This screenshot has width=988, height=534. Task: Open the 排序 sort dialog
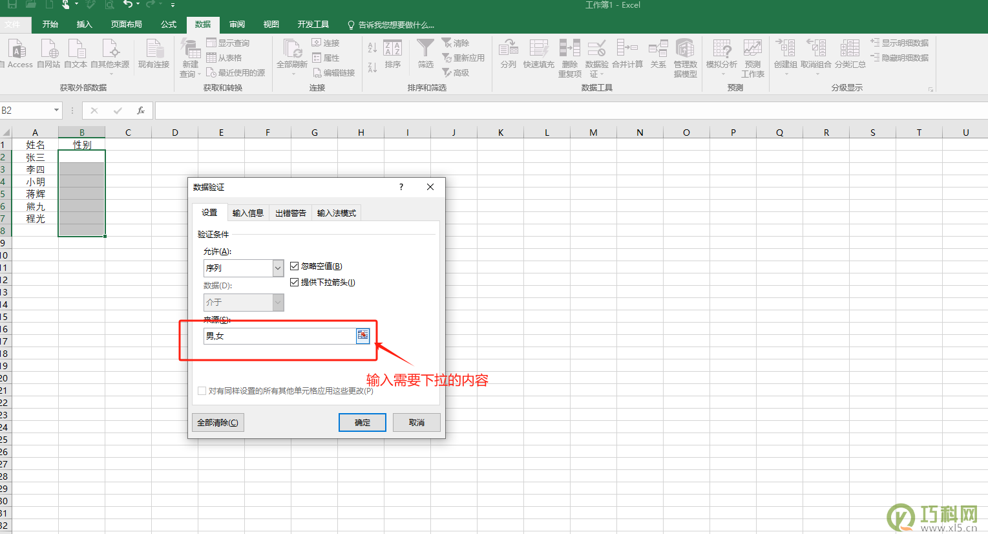coord(393,54)
